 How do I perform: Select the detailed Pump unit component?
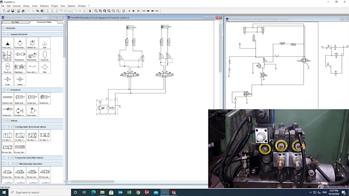[x=8, y=55]
